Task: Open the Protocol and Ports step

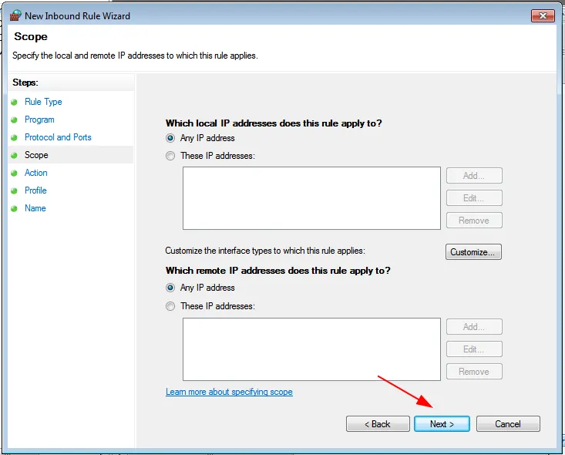Action: [58, 137]
